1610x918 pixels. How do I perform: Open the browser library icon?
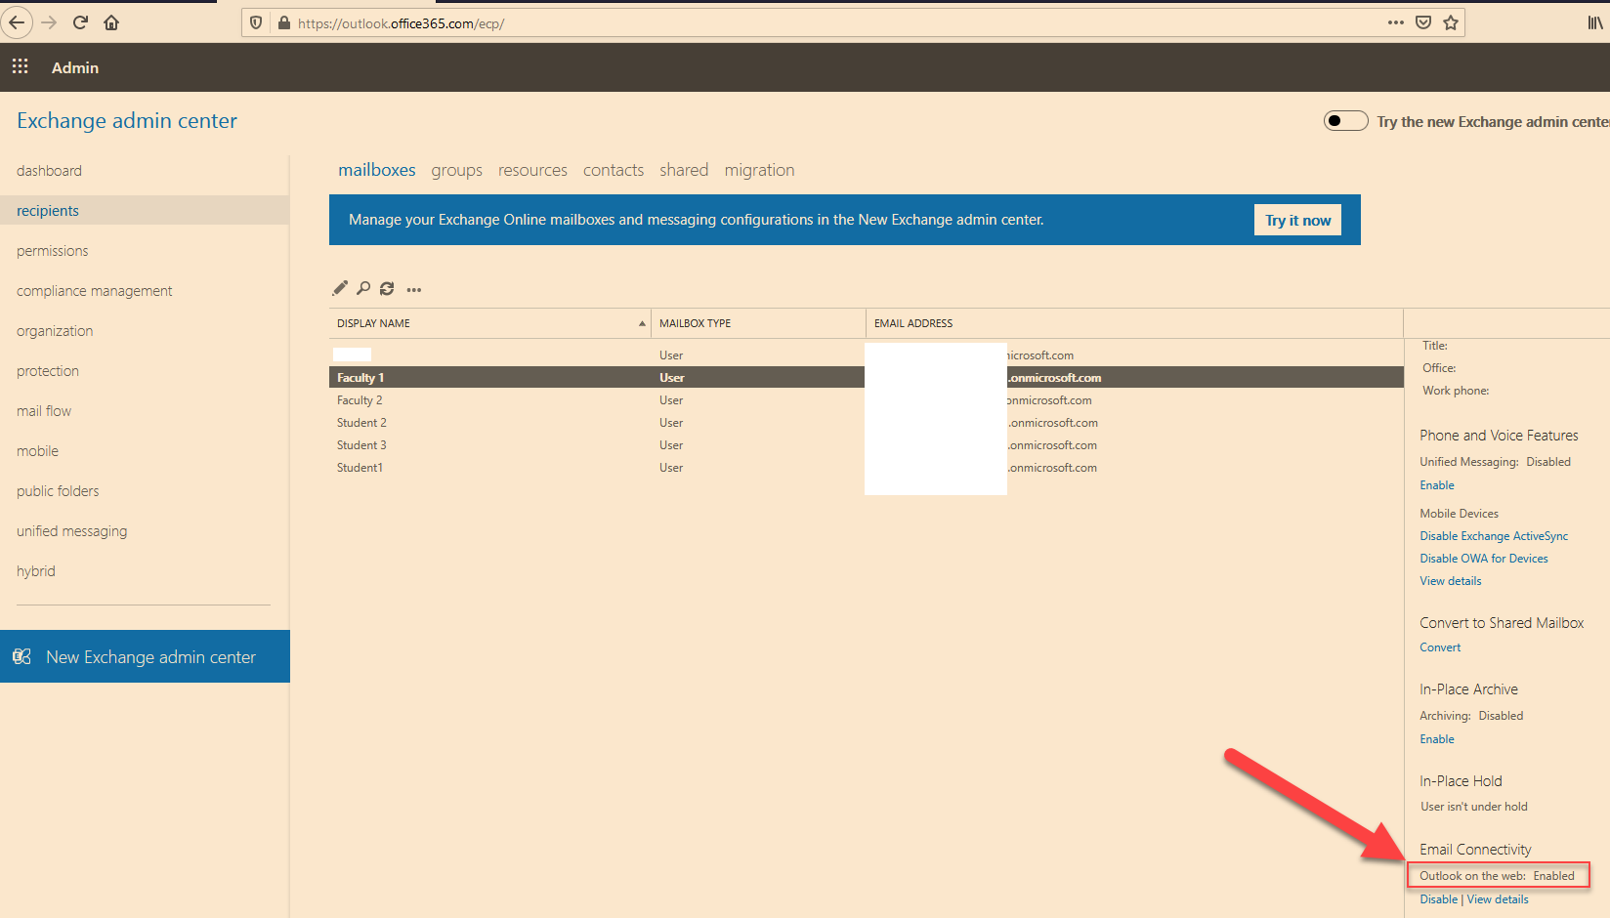[1594, 22]
